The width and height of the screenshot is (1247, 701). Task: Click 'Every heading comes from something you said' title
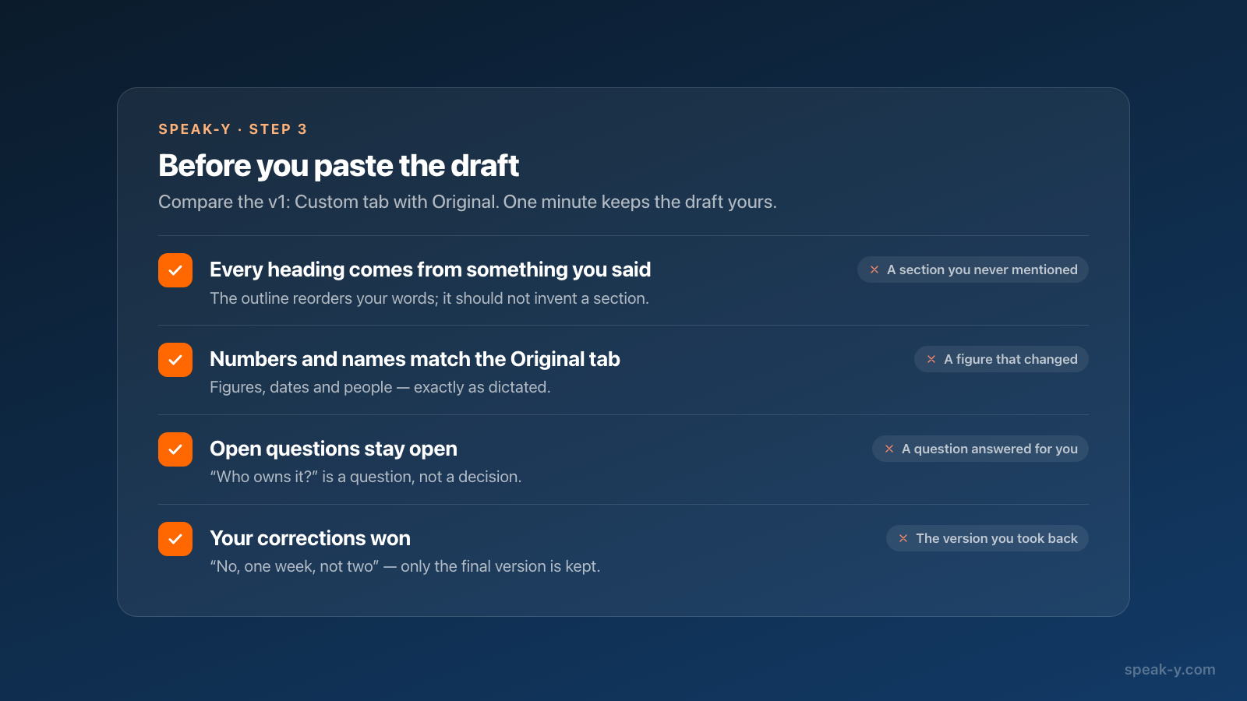click(x=430, y=269)
